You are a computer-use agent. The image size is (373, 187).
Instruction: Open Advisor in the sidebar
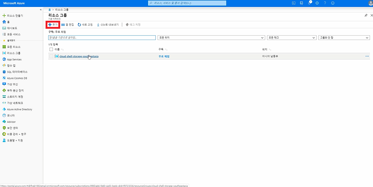pos(9,122)
